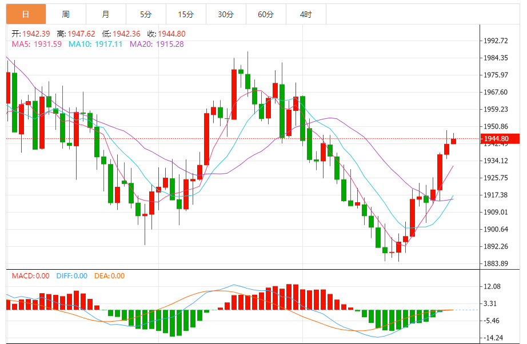Image resolution: width=527 pixels, height=344 pixels.
Task: Open the 4时 timeframe tab
Action: click(306, 14)
